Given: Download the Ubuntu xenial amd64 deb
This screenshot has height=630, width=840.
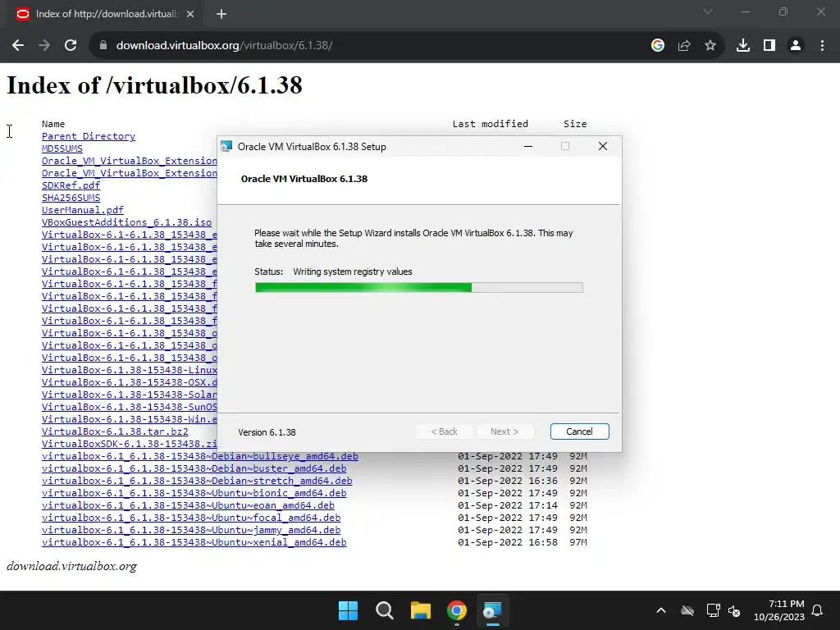Looking at the screenshot, I should point(194,542).
